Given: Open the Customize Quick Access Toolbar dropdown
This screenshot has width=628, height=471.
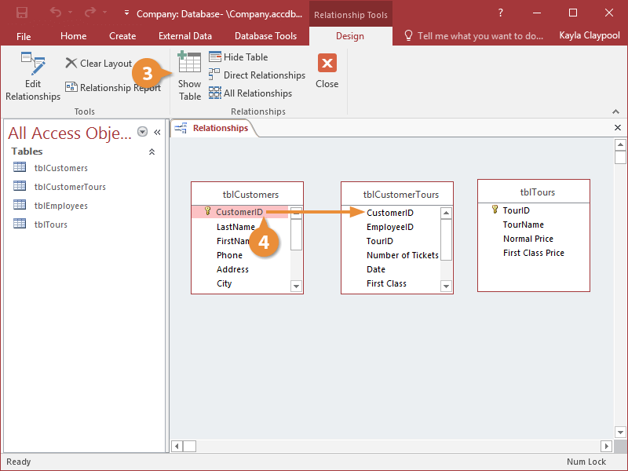Looking at the screenshot, I should (126, 13).
